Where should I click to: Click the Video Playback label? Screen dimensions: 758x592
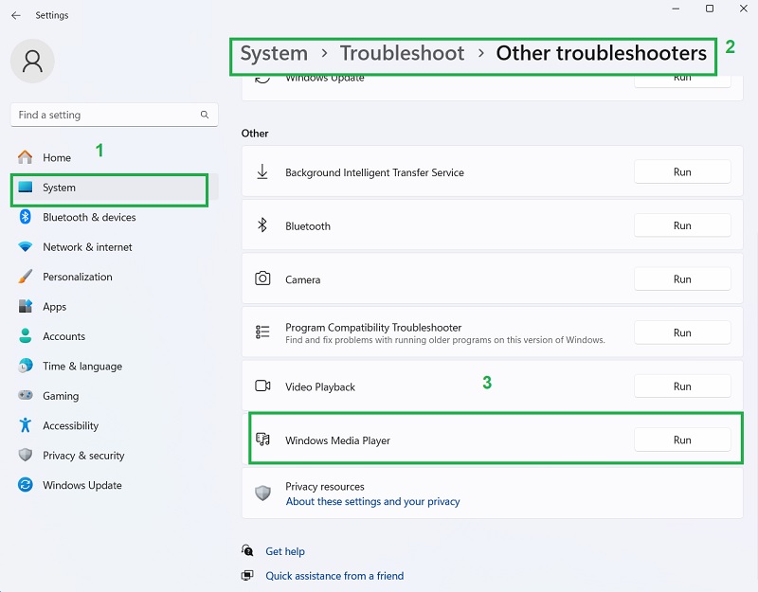(x=320, y=386)
